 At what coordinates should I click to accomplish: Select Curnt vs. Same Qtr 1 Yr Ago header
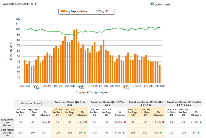pyautogui.click(x=70, y=103)
